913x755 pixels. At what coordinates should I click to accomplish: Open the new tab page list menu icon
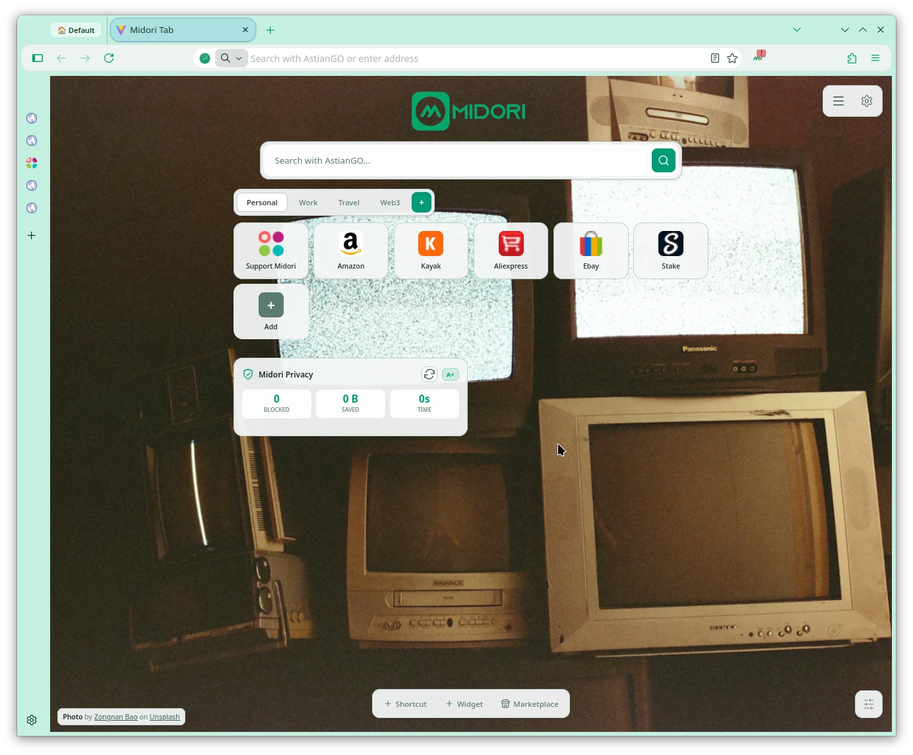(x=838, y=101)
